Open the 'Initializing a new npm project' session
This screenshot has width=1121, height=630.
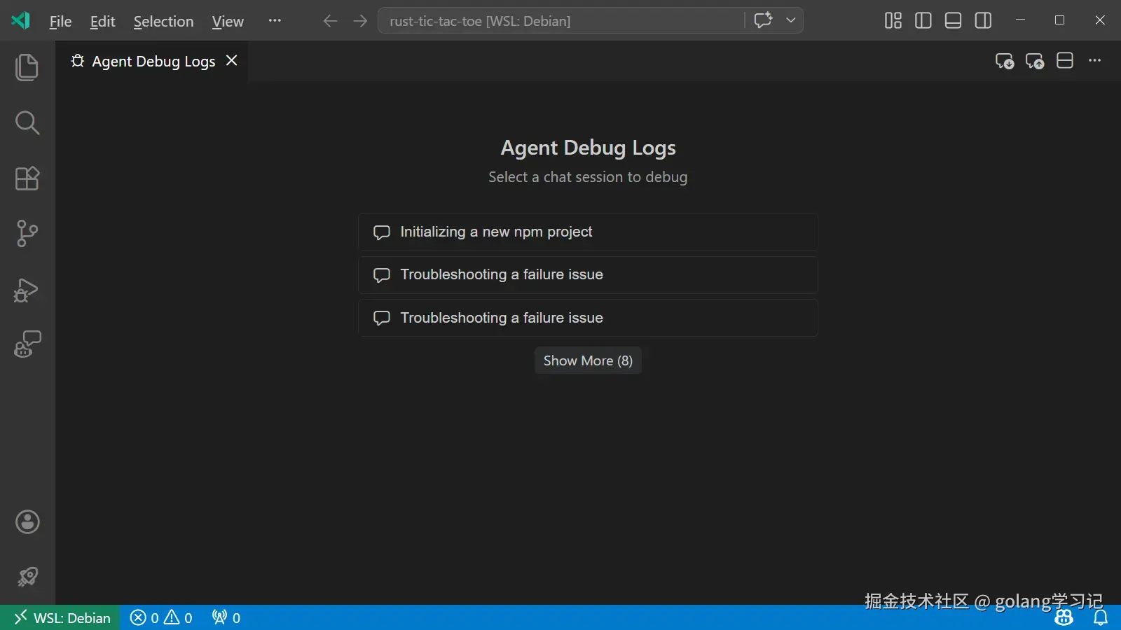pyautogui.click(x=588, y=232)
